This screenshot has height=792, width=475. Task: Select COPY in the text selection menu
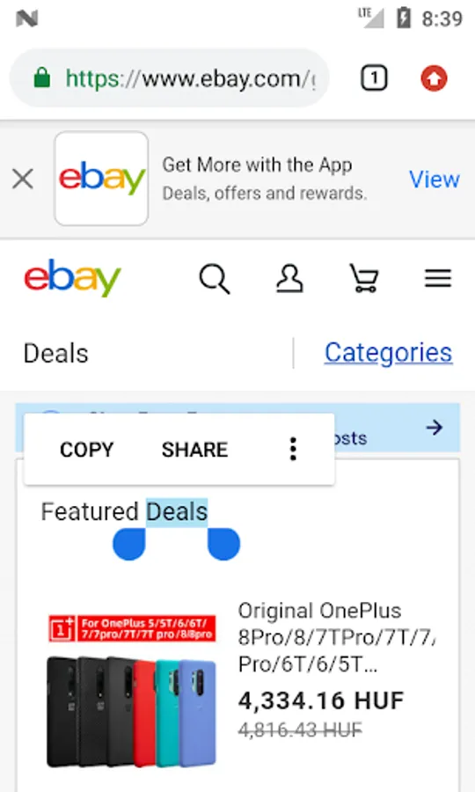pyautogui.click(x=87, y=450)
